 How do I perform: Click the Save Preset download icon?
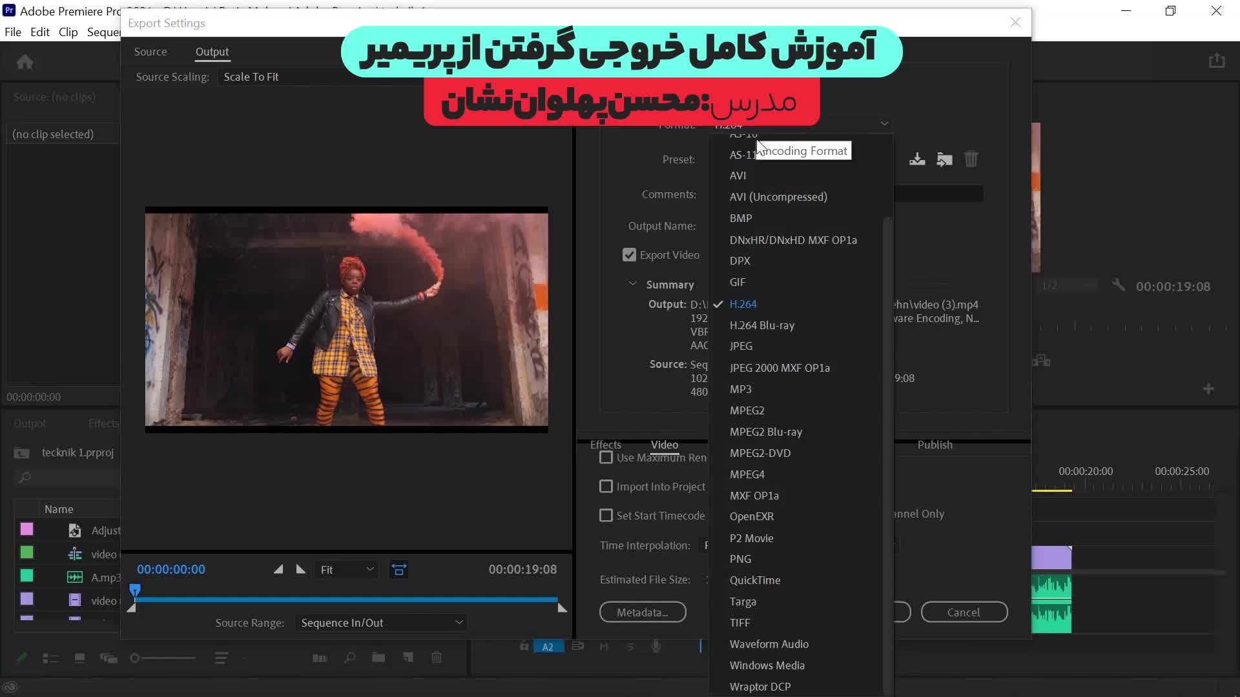pos(917,159)
